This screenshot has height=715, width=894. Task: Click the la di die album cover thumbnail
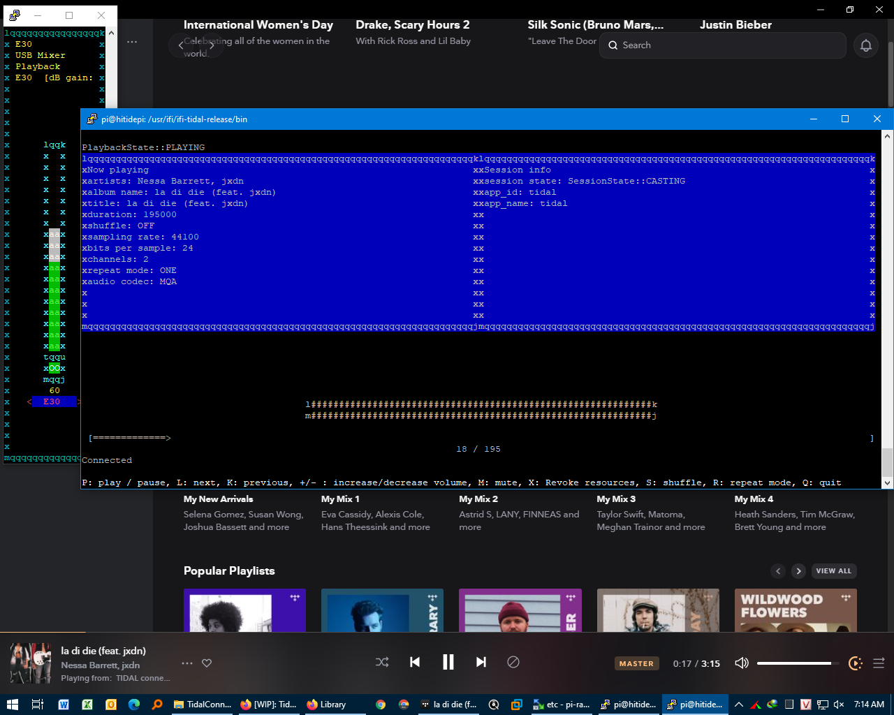click(30, 663)
